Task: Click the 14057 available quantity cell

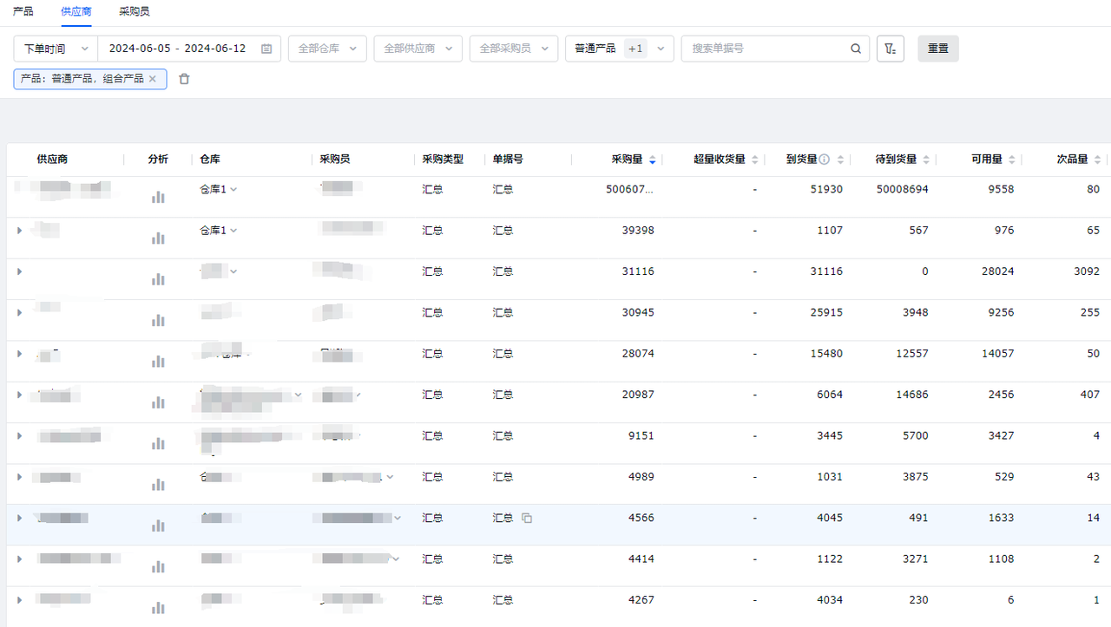Action: coord(997,354)
